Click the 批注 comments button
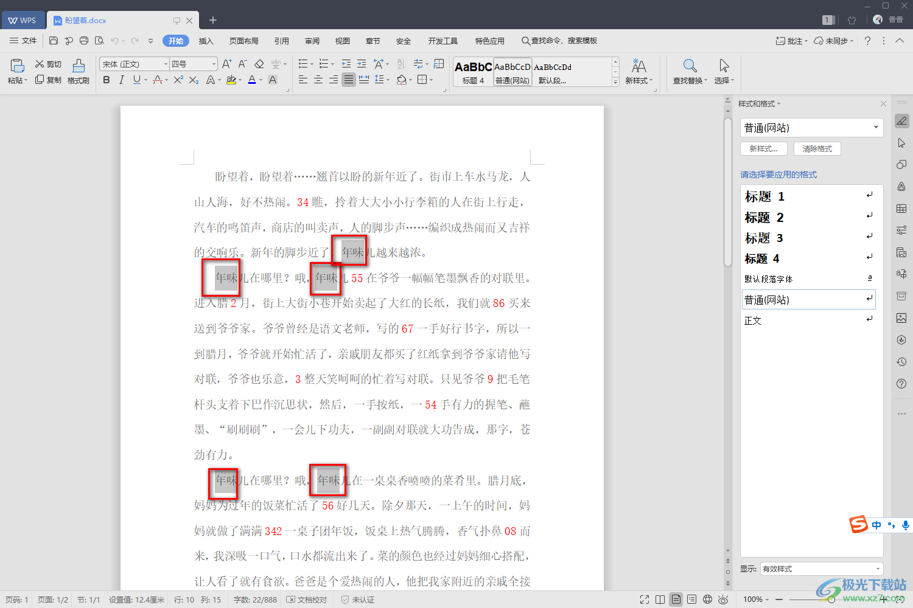This screenshot has height=608, width=913. [x=791, y=41]
